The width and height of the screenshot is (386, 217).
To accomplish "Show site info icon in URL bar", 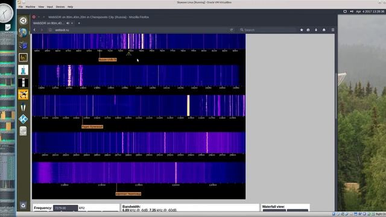I will coord(50,30).
